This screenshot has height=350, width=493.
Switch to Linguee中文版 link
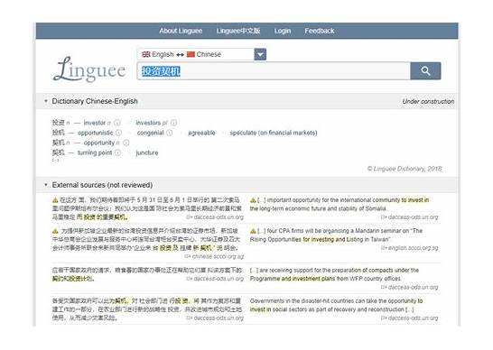coord(238,31)
